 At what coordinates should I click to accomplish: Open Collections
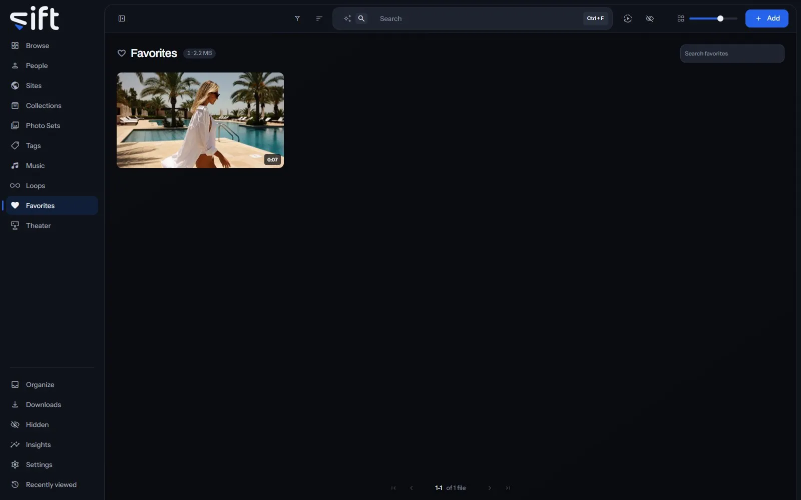[52, 105]
